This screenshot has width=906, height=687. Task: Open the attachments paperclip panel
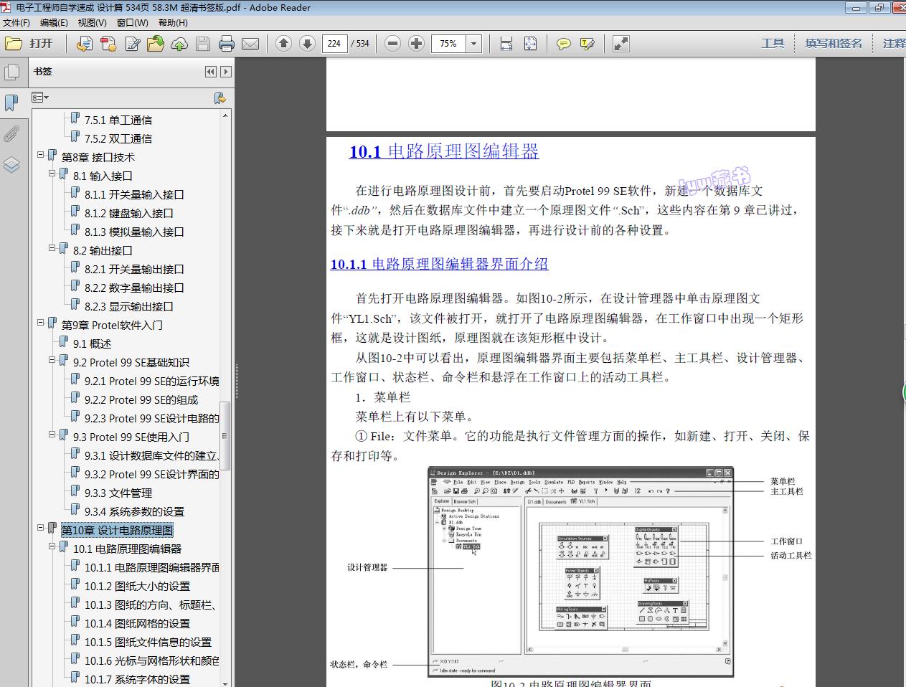[x=11, y=133]
